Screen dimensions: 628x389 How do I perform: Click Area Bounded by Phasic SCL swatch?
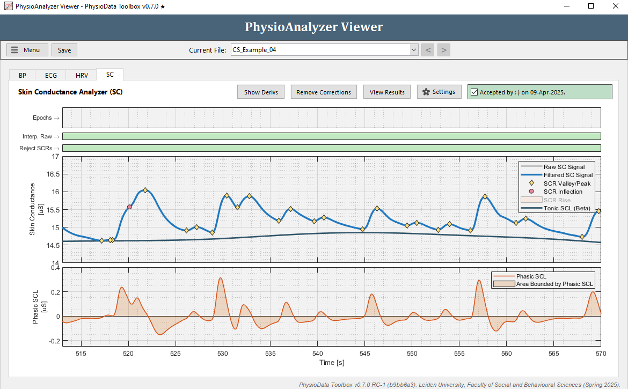(504, 284)
